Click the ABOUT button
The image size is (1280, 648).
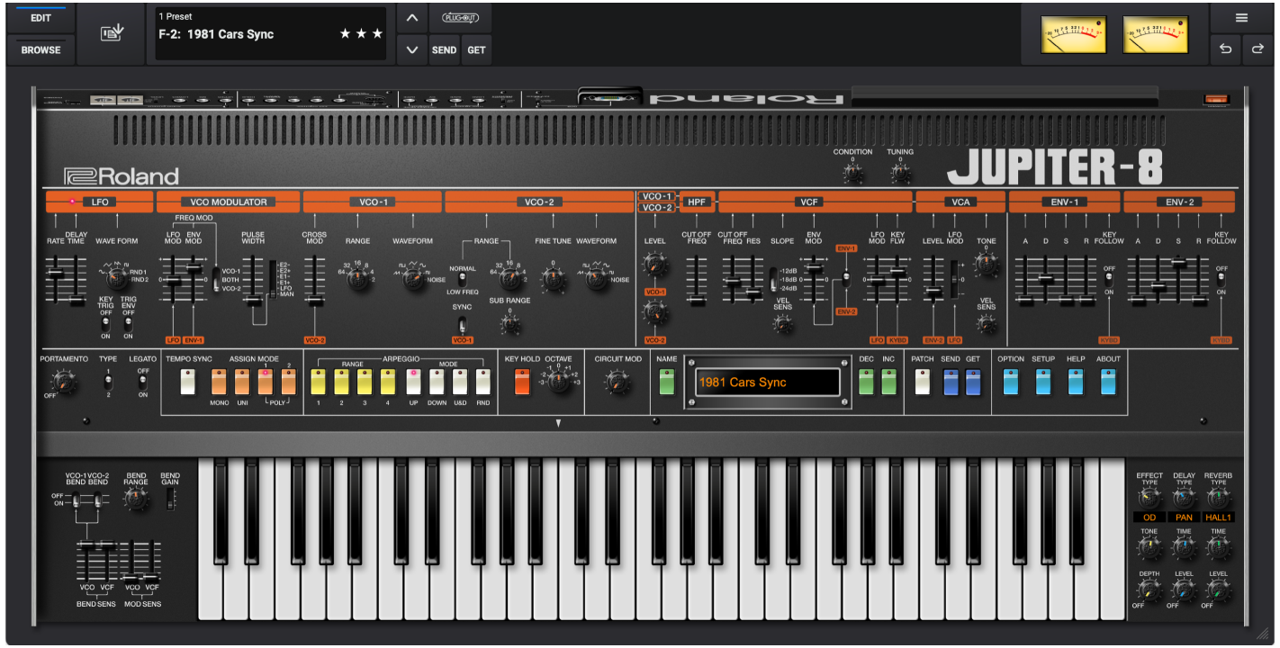click(1108, 382)
